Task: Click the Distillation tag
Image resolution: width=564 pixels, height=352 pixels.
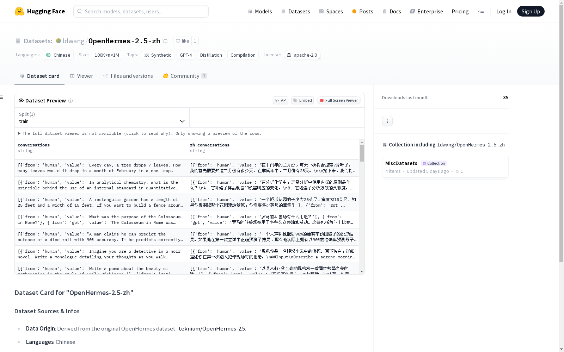Action: pyautogui.click(x=211, y=55)
